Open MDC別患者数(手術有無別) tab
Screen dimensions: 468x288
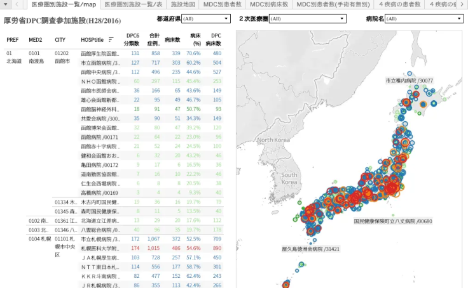point(333,4)
